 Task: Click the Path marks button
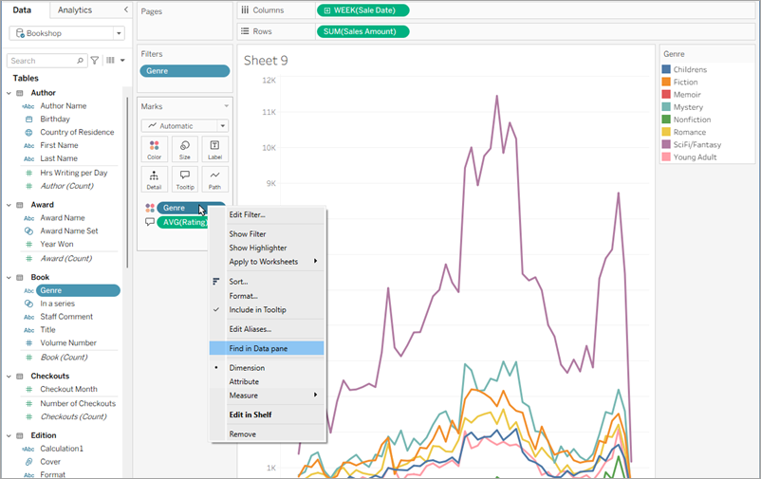pos(215,179)
